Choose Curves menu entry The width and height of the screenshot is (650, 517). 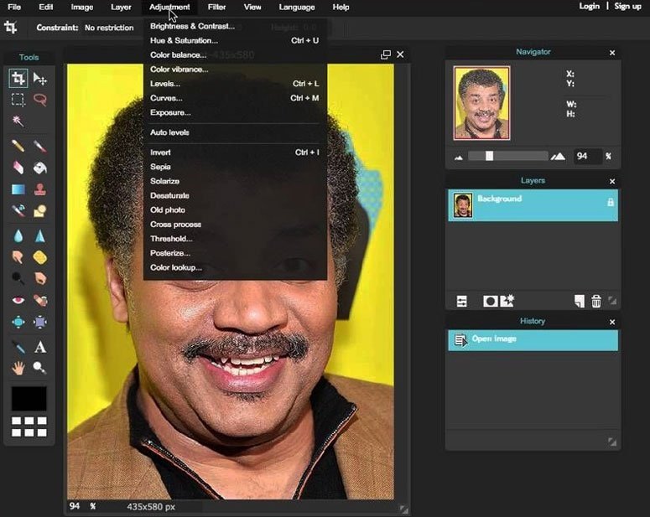(235, 98)
